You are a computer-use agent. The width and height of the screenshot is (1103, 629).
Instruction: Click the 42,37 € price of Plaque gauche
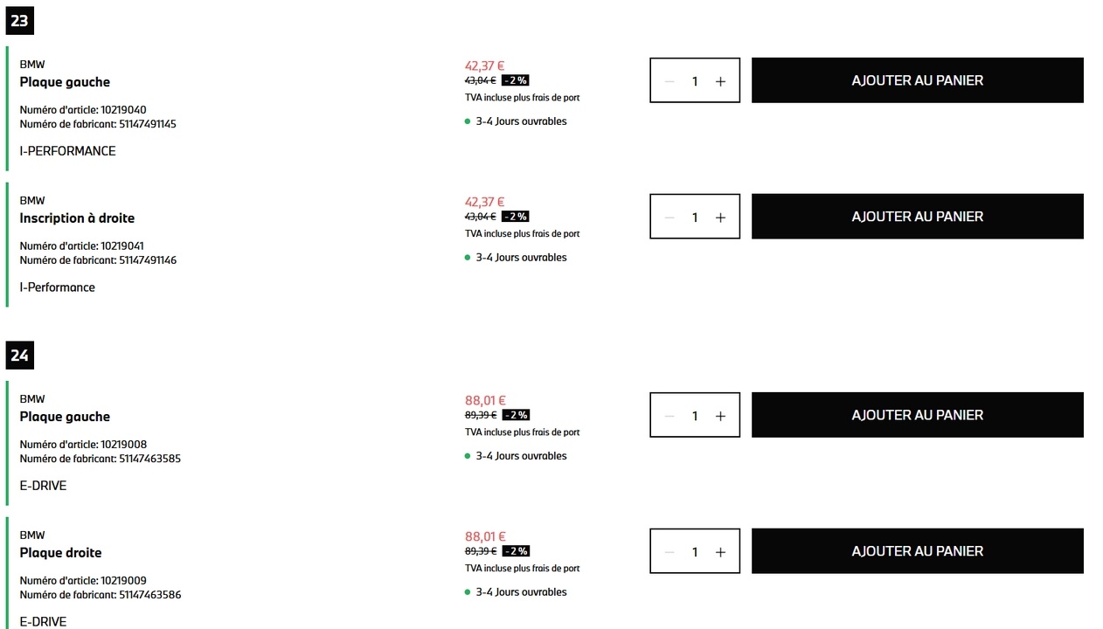485,66
